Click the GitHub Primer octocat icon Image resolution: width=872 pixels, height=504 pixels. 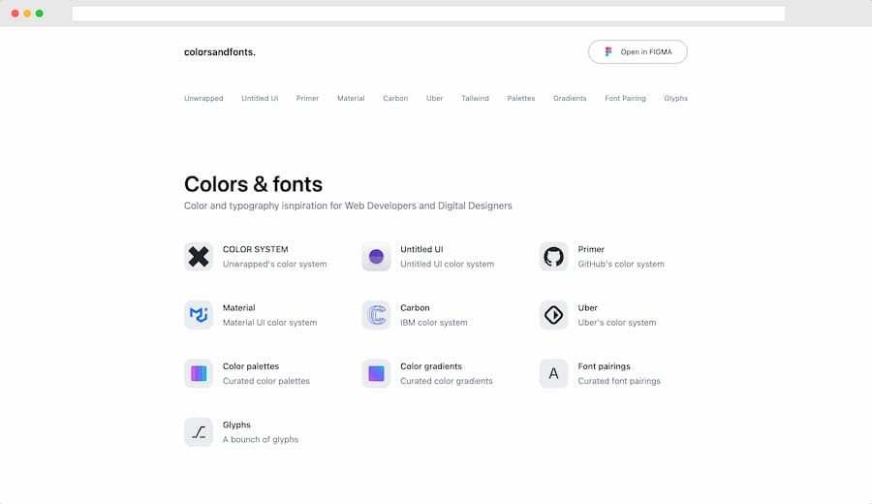pos(553,257)
